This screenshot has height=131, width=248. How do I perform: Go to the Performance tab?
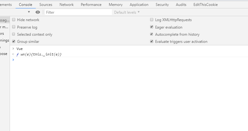point(91,5)
